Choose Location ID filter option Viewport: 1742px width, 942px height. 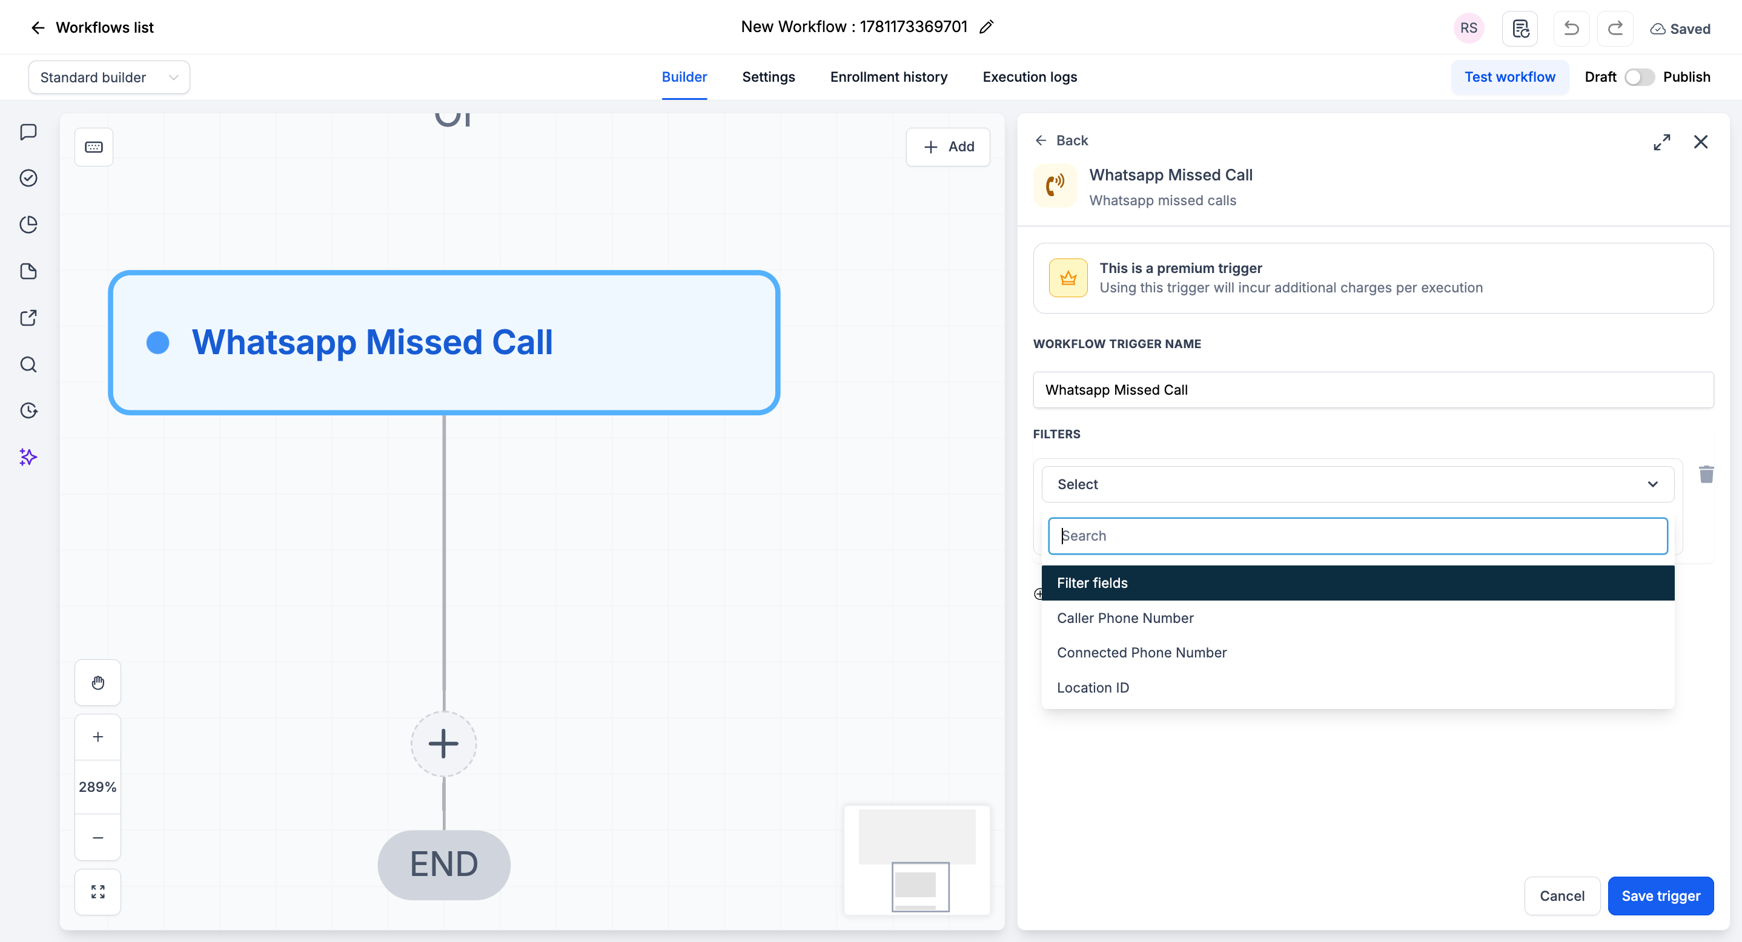pyautogui.click(x=1358, y=687)
